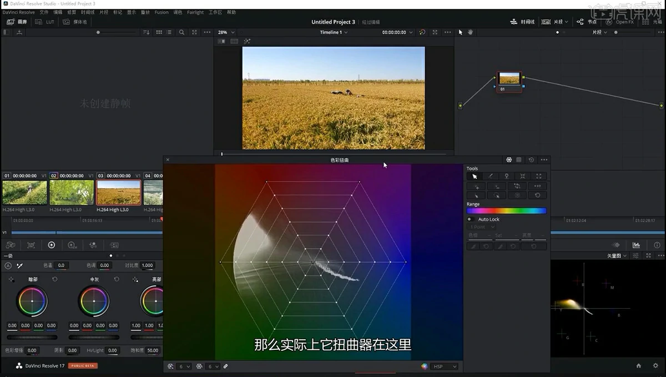Image resolution: width=666 pixels, height=377 pixels.
Task: Toggle the viewer bypass color wheel icon
Action: click(422, 32)
